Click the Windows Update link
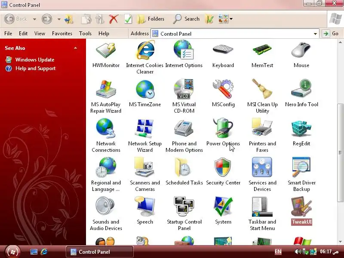Viewport: 344px width, 258px height. pyautogui.click(x=35, y=60)
